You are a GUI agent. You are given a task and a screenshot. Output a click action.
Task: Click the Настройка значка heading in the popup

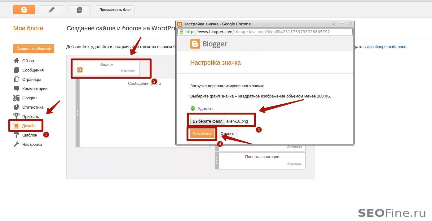tap(215, 63)
